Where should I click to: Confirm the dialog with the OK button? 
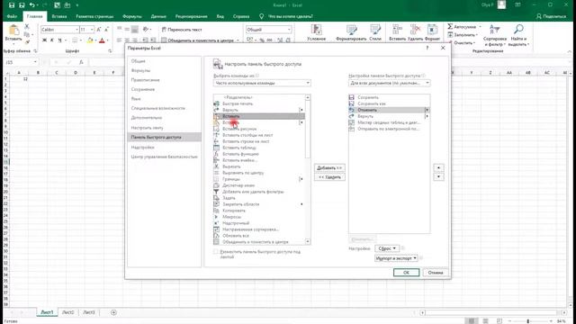click(406, 273)
